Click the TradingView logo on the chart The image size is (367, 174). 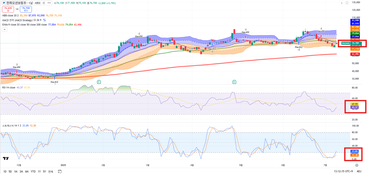click(6, 158)
